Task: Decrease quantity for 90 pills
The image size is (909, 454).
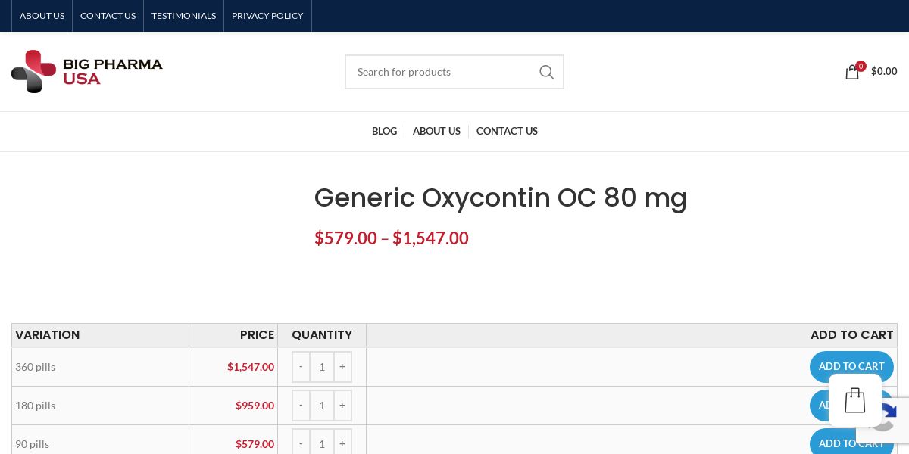Action: [301, 443]
